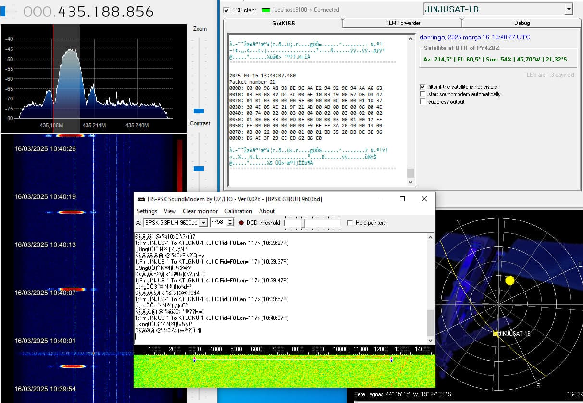
Task: Click scroll up arrow in SoundModem monitor
Action: 430,237
